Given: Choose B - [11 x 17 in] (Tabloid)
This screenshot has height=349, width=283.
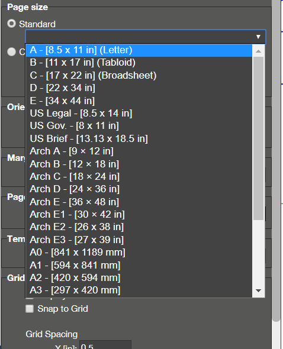Looking at the screenshot, I should (139, 63).
